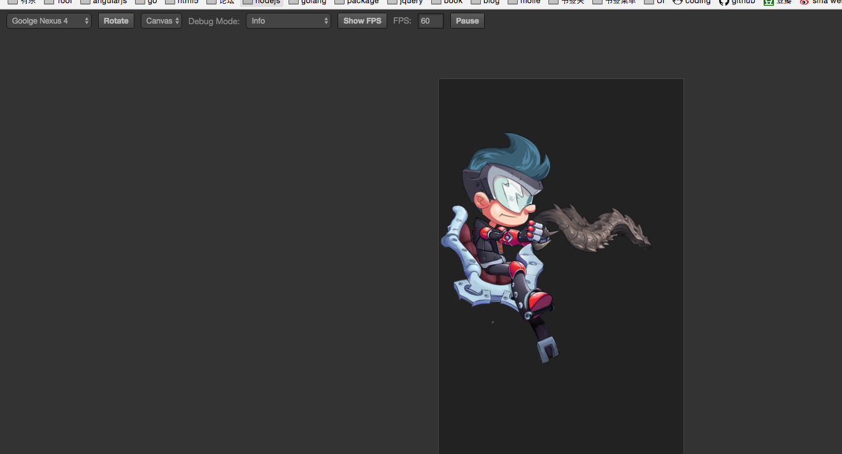This screenshot has height=454, width=842.
Task: Click the "Debug Mode:" label
Action: (214, 21)
